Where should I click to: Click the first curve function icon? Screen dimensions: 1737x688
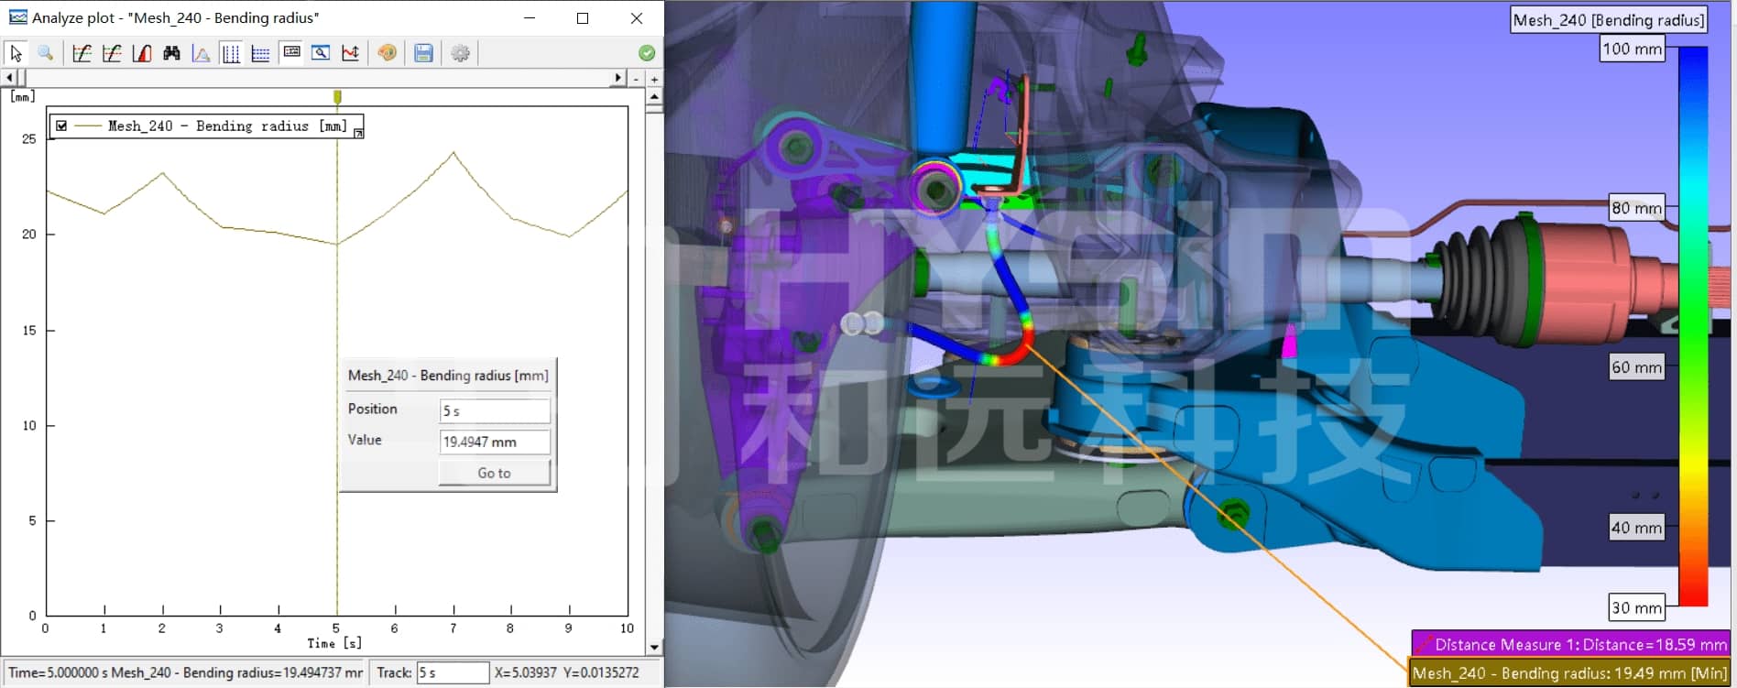tap(82, 53)
